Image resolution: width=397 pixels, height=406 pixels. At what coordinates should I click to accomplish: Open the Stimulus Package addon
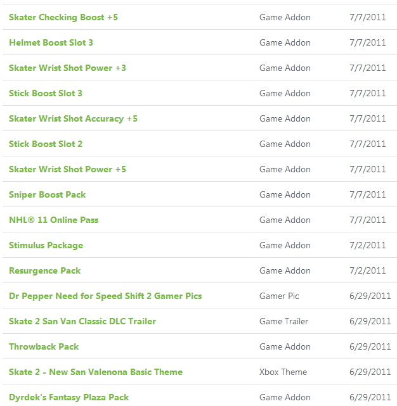coord(46,246)
